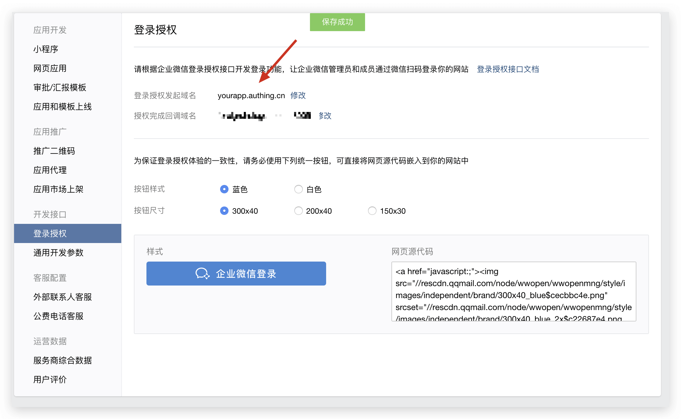
Task: Click inside the 网页源代码 text box
Action: pos(513,292)
